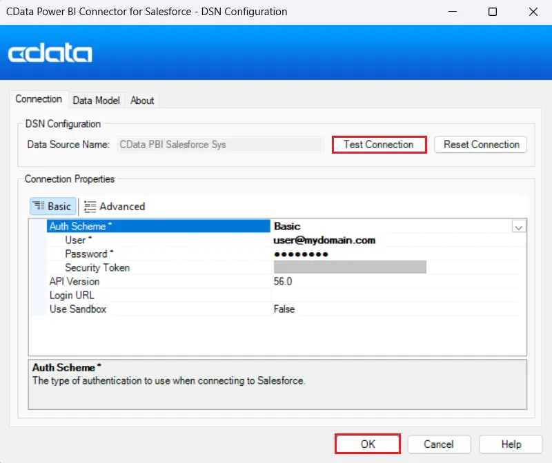Open the Auth Scheme dropdown arrow
Viewport: 552px width, 463px height.
click(519, 226)
